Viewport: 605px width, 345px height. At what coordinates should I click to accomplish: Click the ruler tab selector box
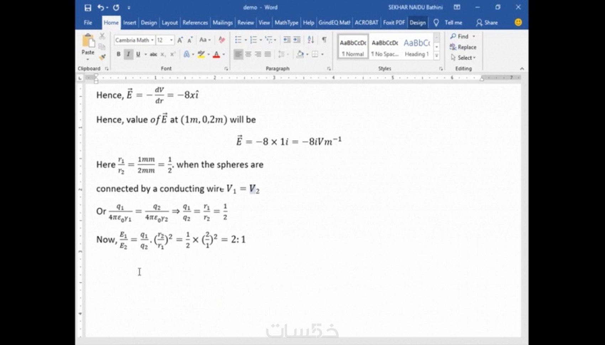(80, 78)
